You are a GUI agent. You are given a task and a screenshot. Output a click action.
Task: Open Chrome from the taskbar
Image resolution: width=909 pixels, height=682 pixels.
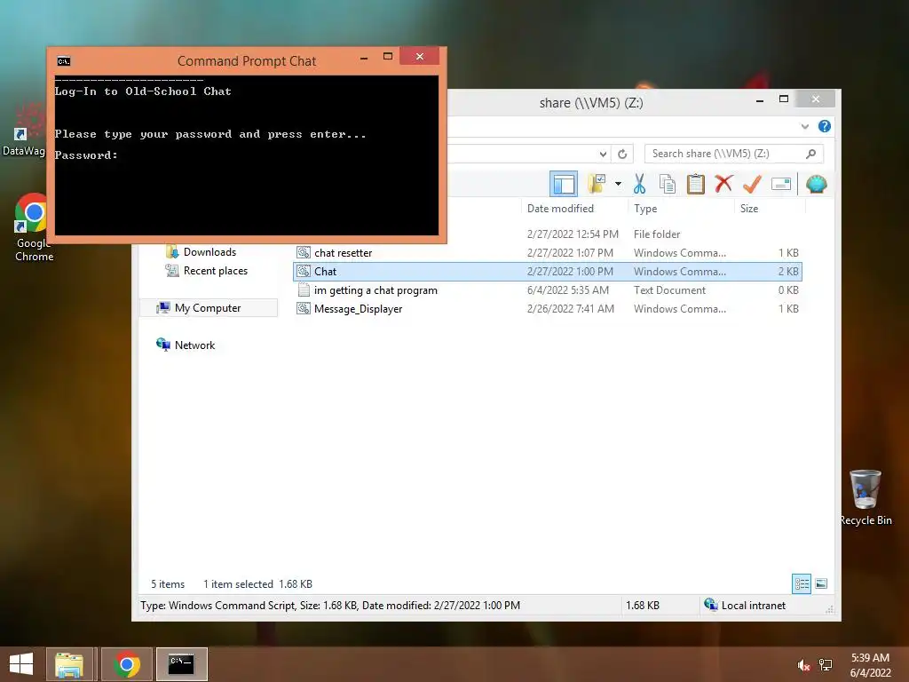[x=126, y=664]
